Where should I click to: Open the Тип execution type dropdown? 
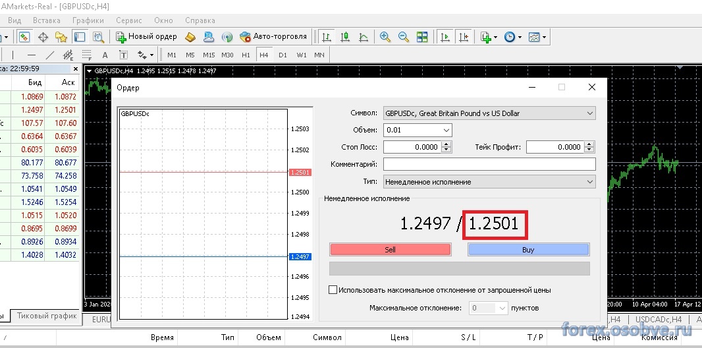point(589,182)
